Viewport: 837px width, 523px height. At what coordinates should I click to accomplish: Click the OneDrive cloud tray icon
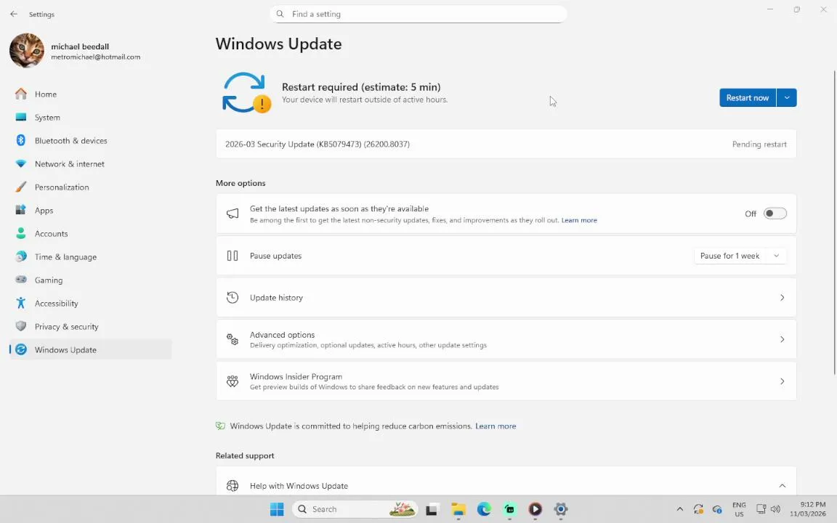pyautogui.click(x=717, y=509)
